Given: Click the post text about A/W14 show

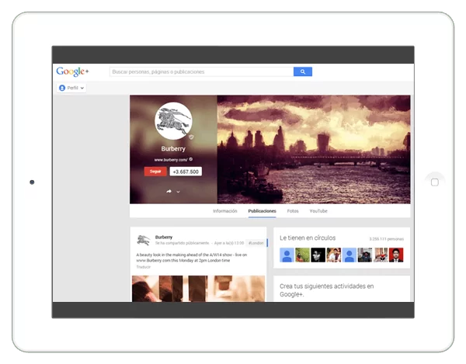Looking at the screenshot, I should coord(192,258).
